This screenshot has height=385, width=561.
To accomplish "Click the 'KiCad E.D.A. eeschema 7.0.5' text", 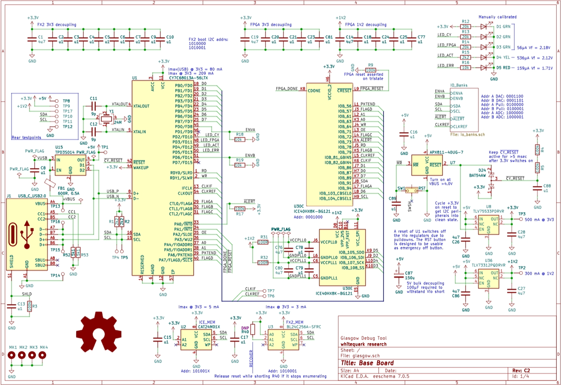I will point(375,376).
